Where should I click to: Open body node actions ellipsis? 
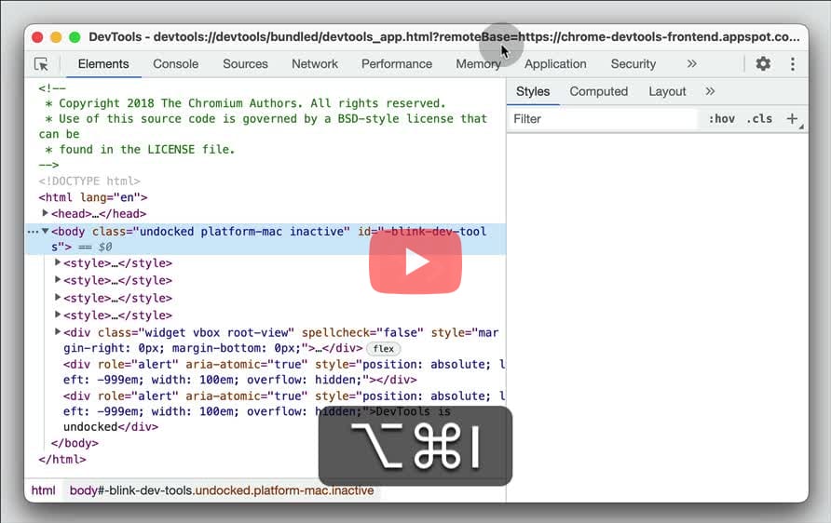[x=33, y=232]
